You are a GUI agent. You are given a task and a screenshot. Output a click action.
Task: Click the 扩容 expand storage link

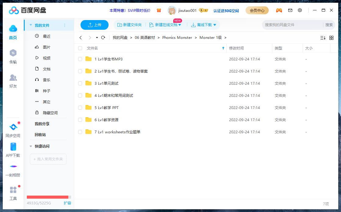[67, 203]
